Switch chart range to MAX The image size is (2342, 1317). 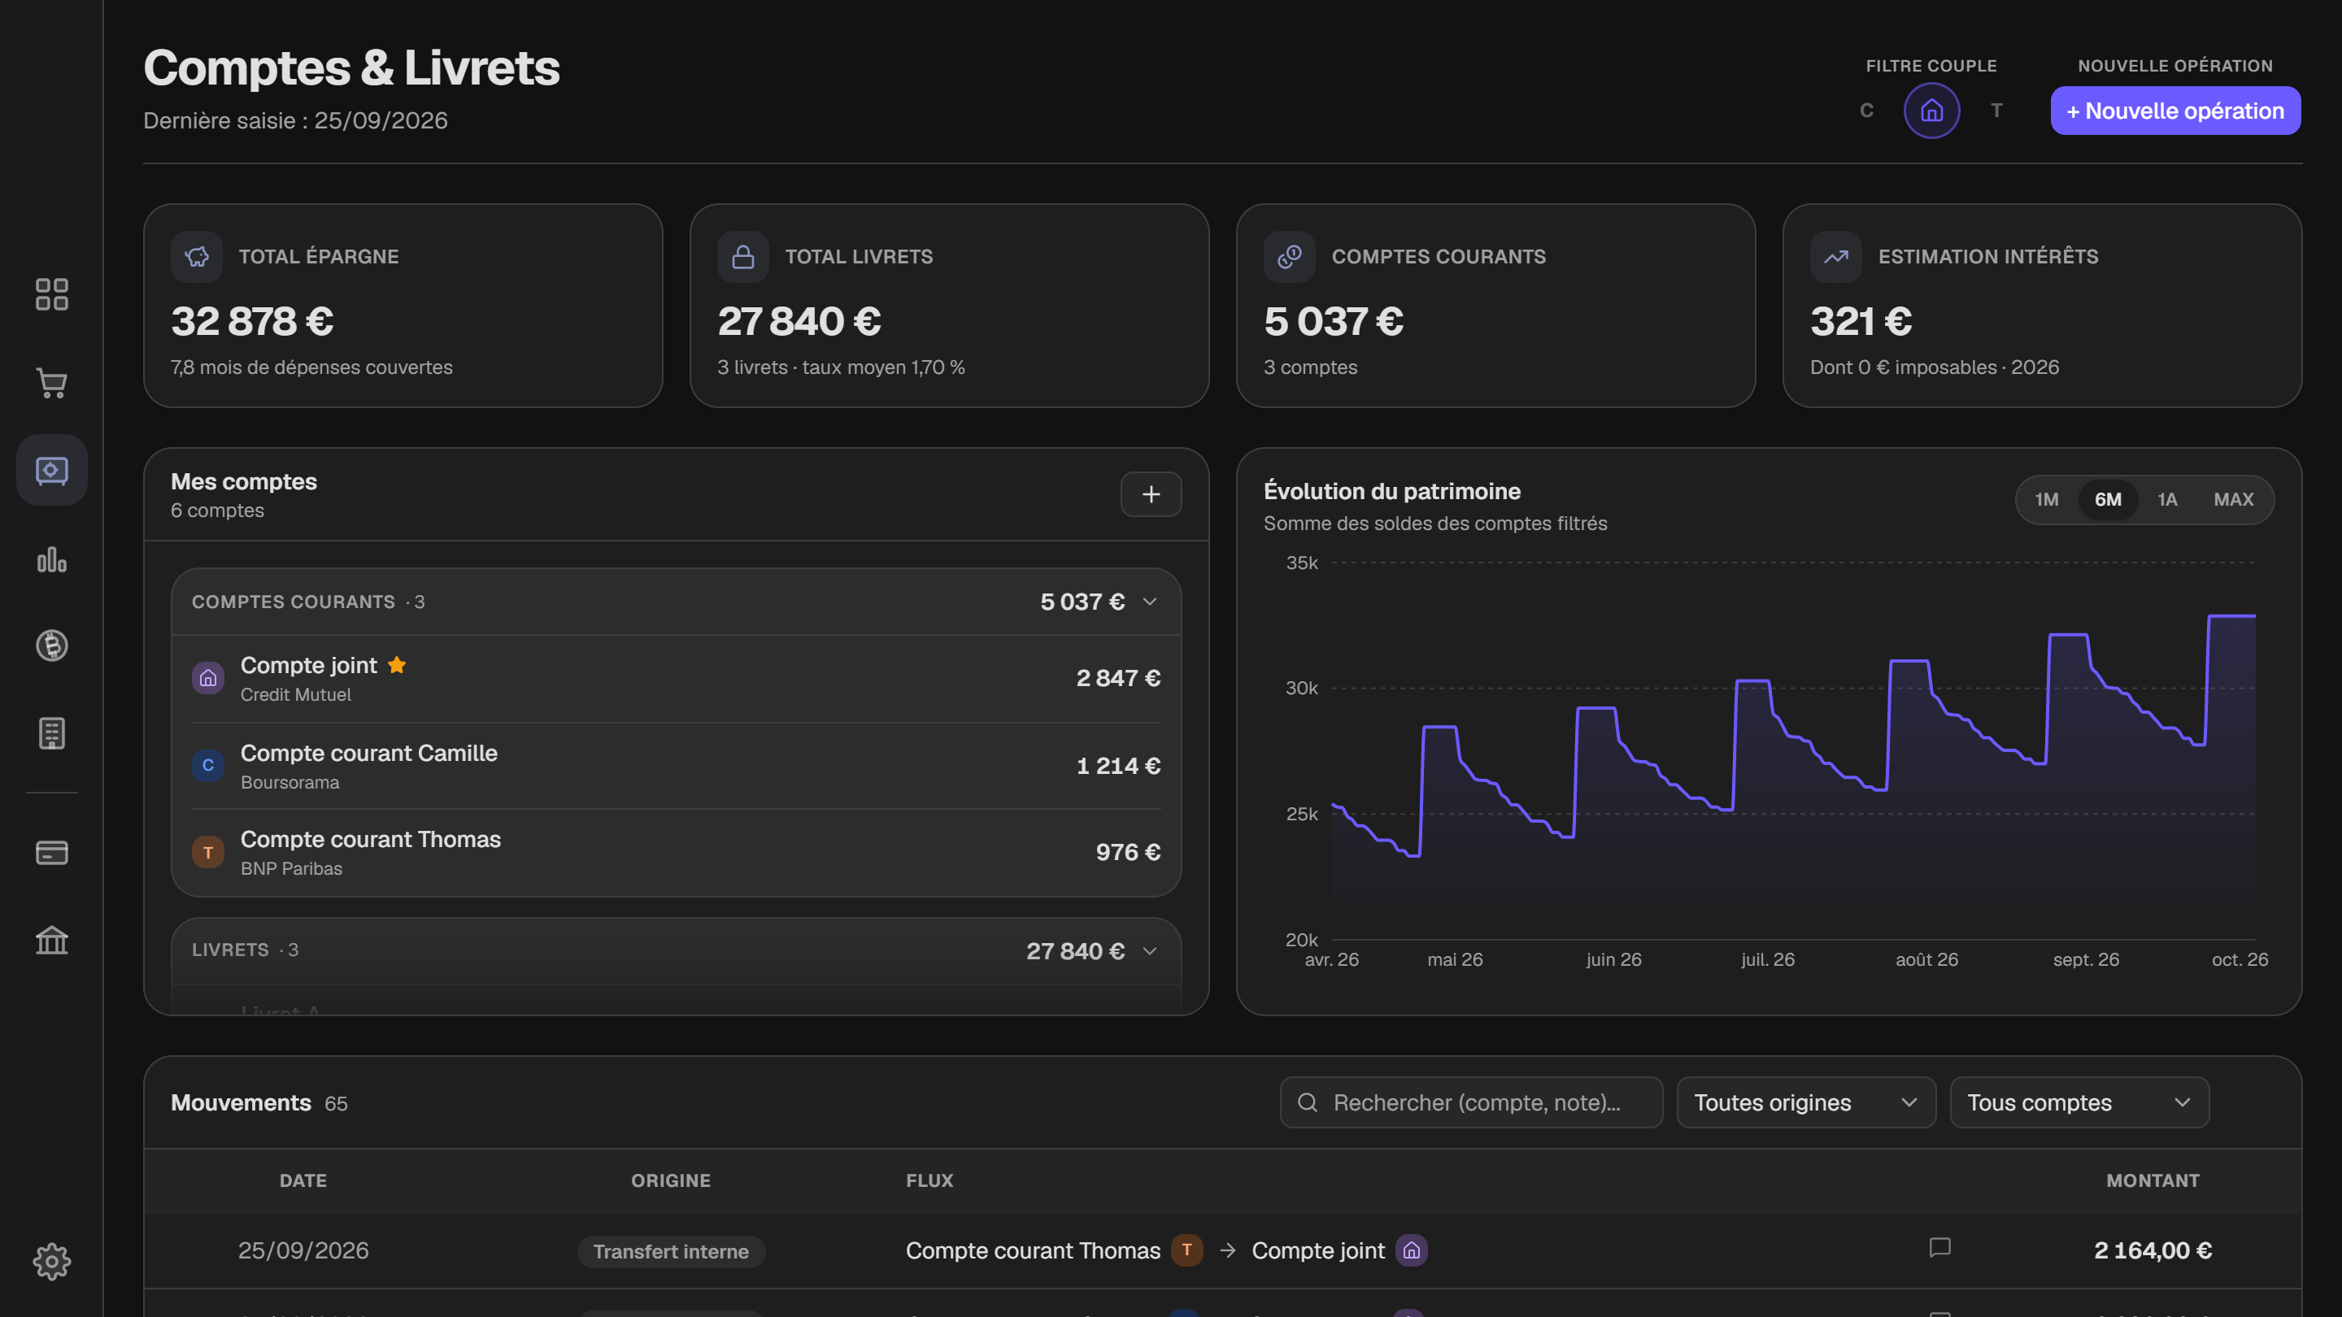[x=2233, y=500]
